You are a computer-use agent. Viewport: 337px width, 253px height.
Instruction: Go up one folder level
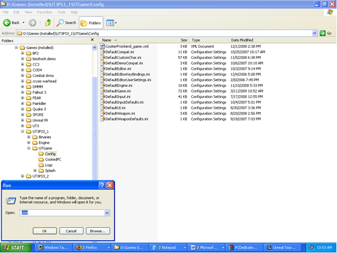[49, 23]
